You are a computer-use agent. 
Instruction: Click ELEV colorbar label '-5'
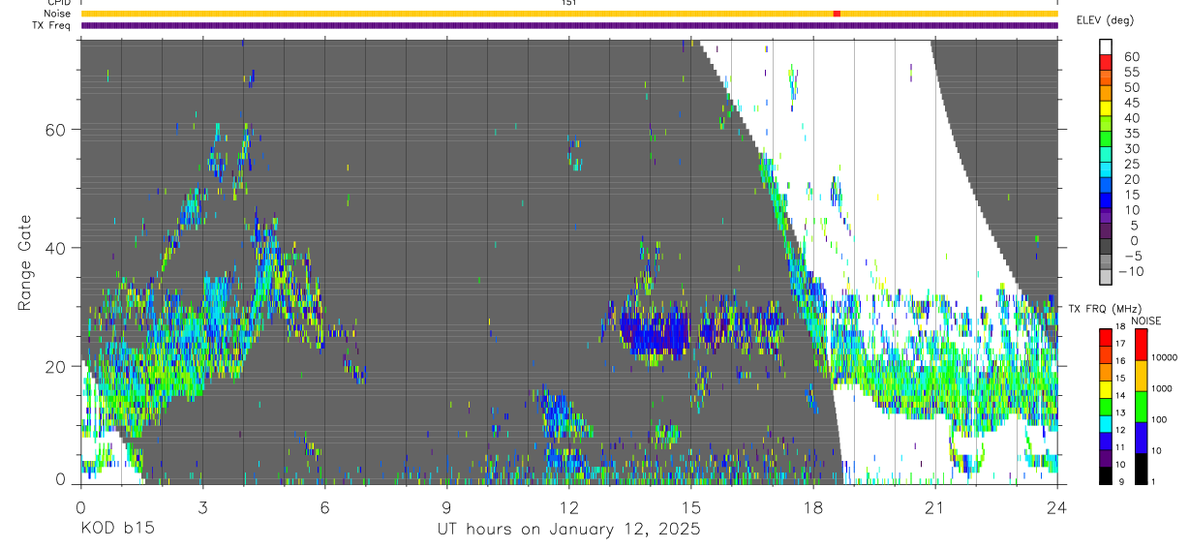point(1131,257)
